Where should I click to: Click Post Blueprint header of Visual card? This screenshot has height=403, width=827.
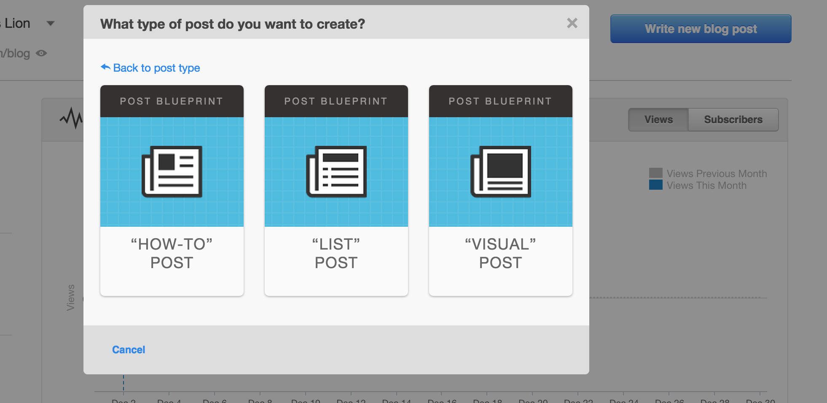tap(501, 101)
